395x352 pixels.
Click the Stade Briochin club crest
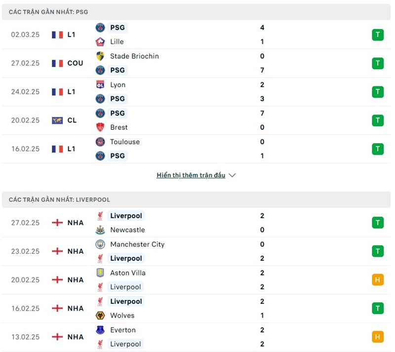100,56
